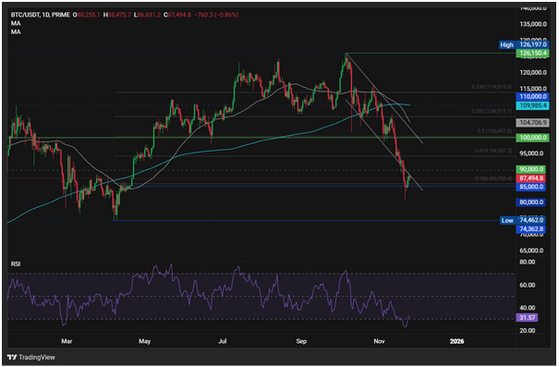559x367 pixels.
Task: Select the 0.618 Fibonacci level label
Action: pos(493,151)
